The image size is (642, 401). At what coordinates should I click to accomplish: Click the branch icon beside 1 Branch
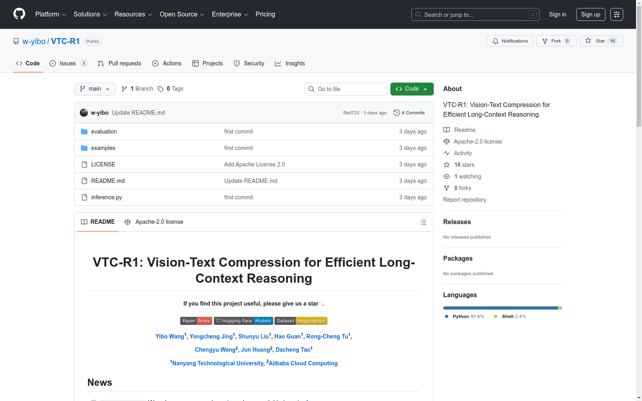pyautogui.click(x=124, y=89)
